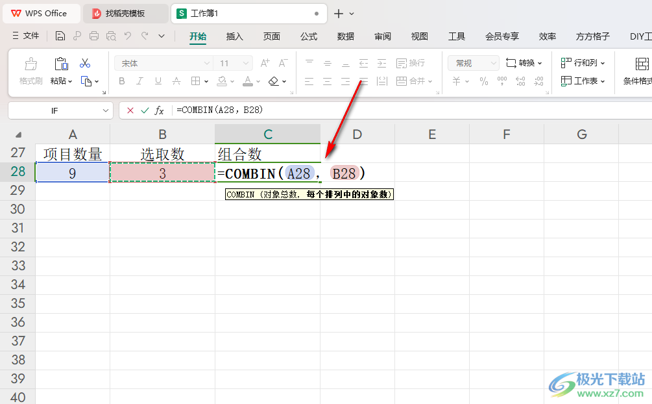Viewport: 652px width, 404px height.
Task: Switch to the 插入 Insert tab
Action: (x=234, y=36)
